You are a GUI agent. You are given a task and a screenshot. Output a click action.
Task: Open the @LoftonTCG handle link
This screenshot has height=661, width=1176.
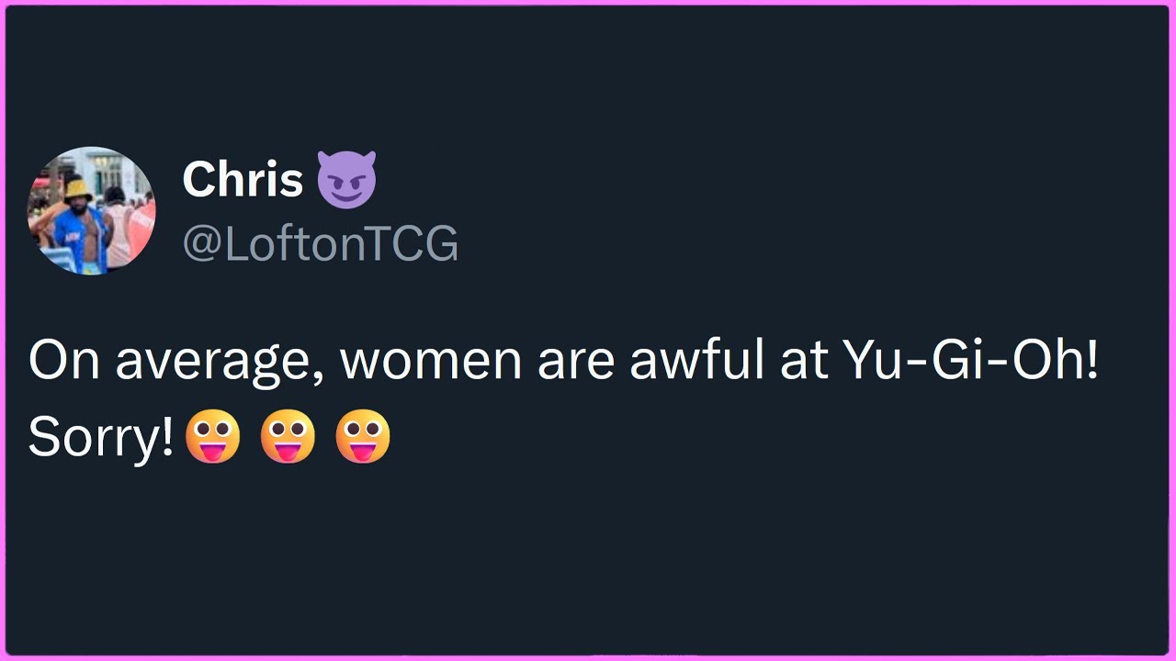[x=320, y=243]
